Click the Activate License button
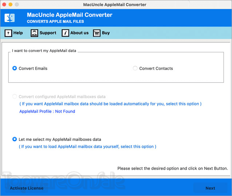 pyautogui.click(x=27, y=188)
